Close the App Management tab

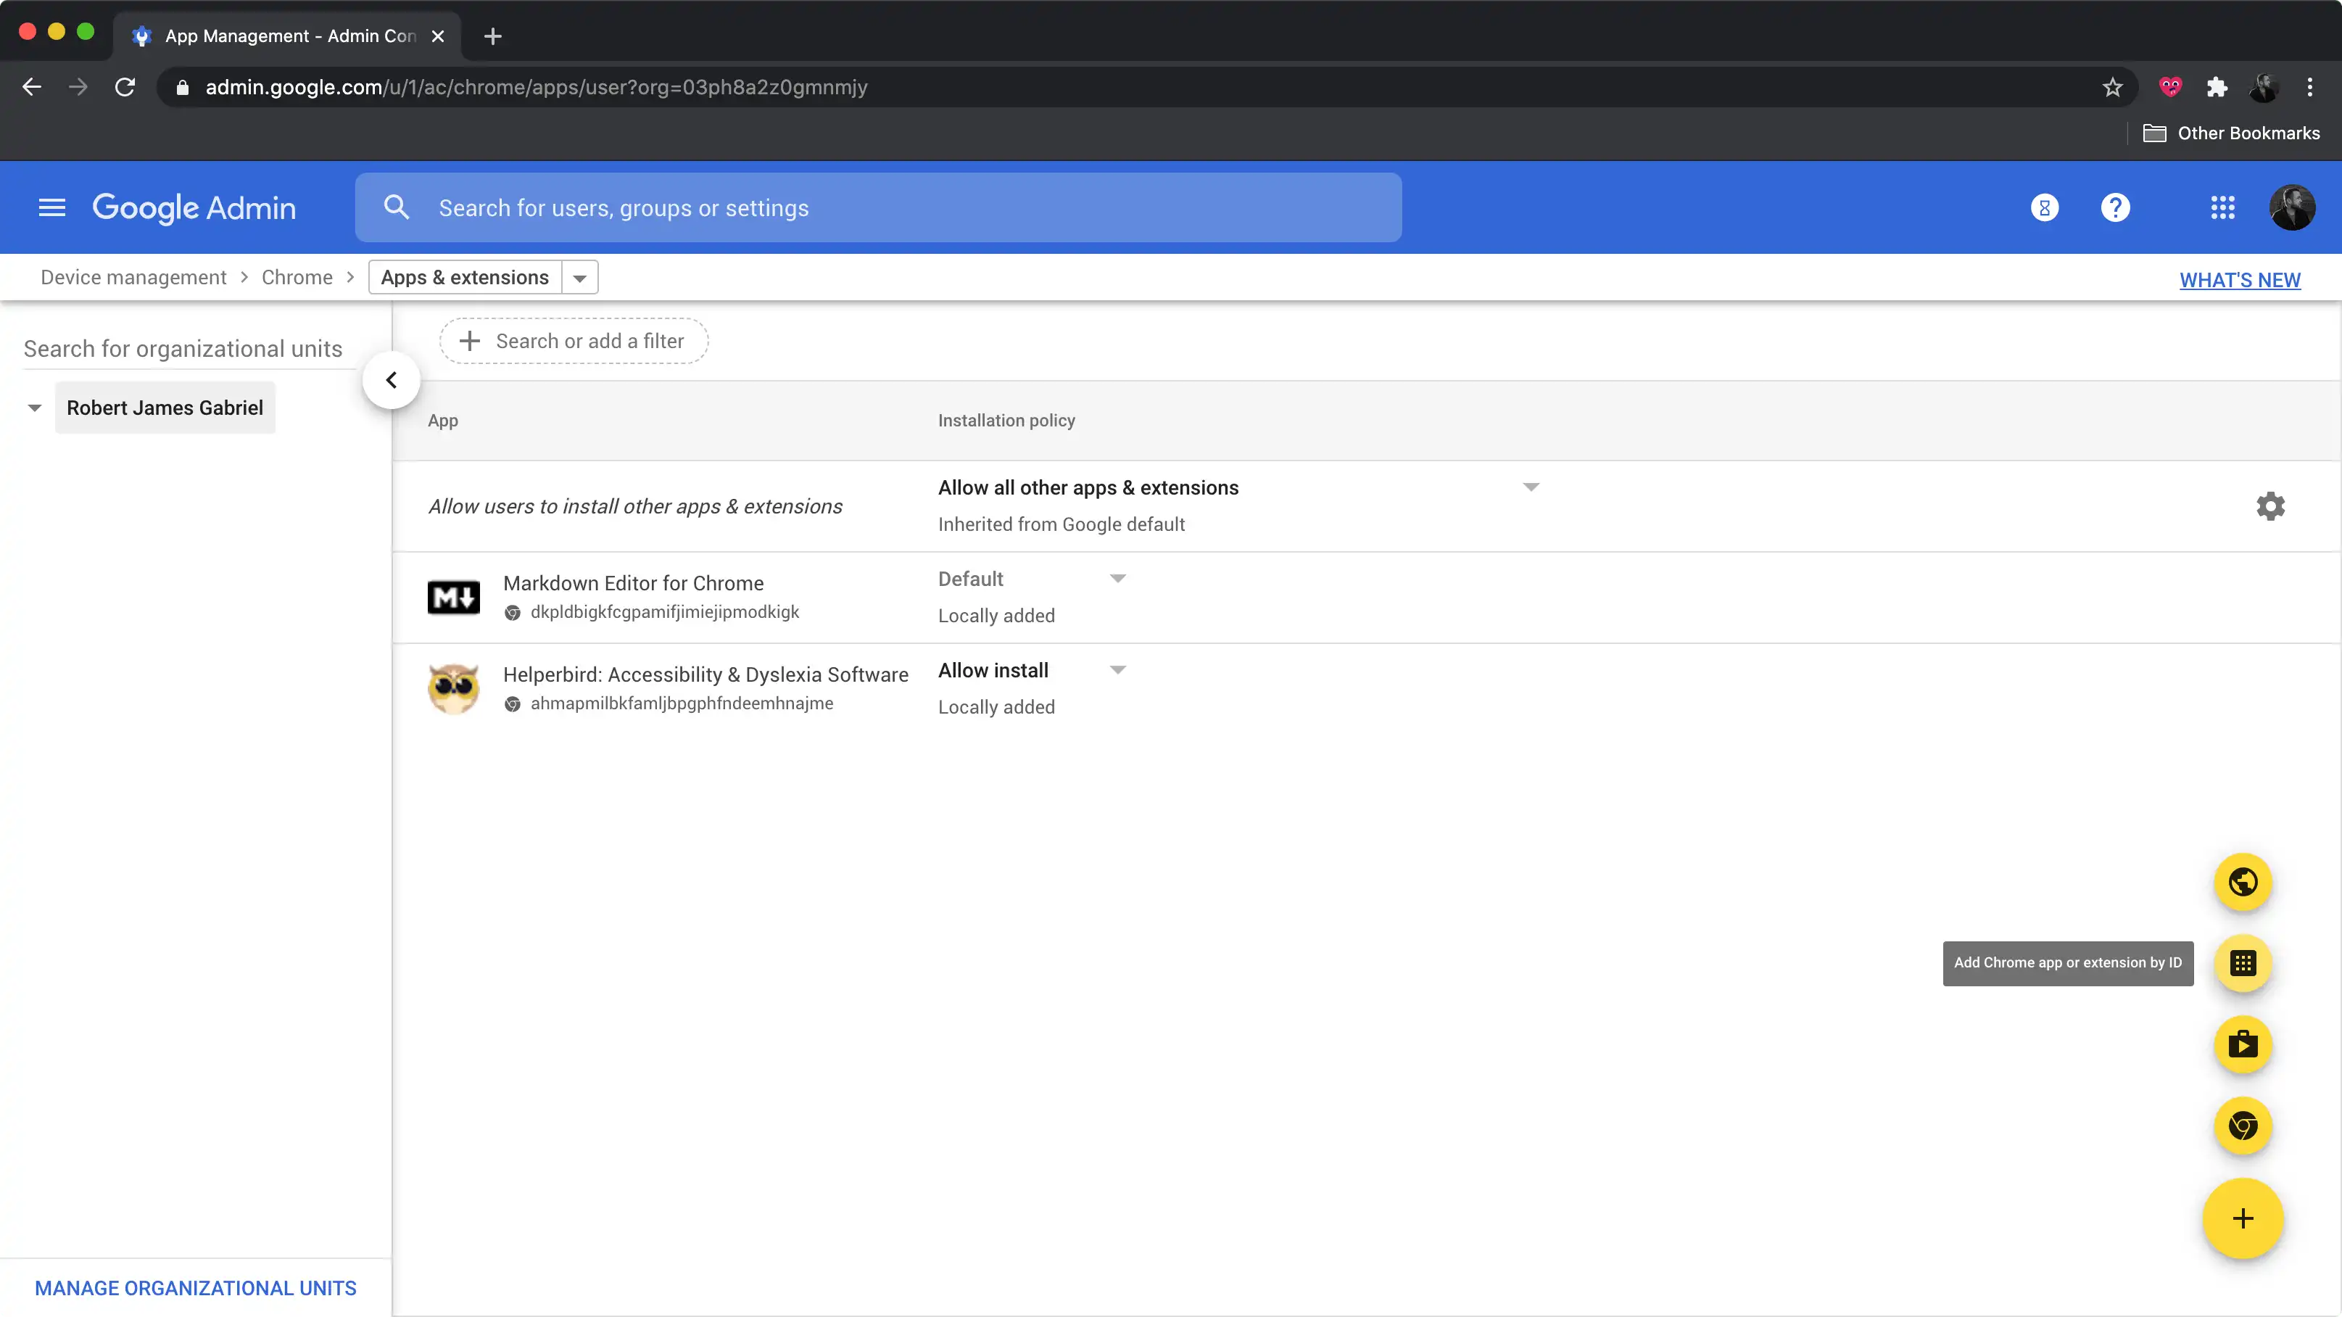(437, 36)
